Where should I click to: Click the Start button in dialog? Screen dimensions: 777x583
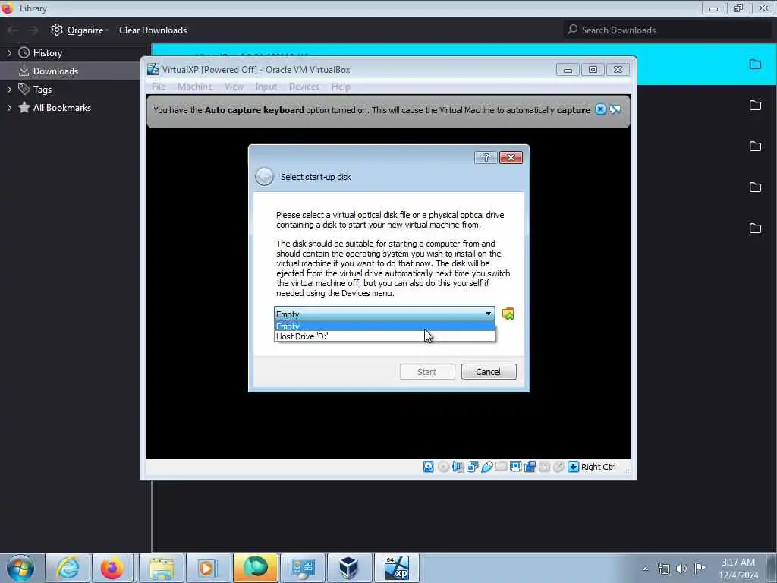(x=427, y=372)
